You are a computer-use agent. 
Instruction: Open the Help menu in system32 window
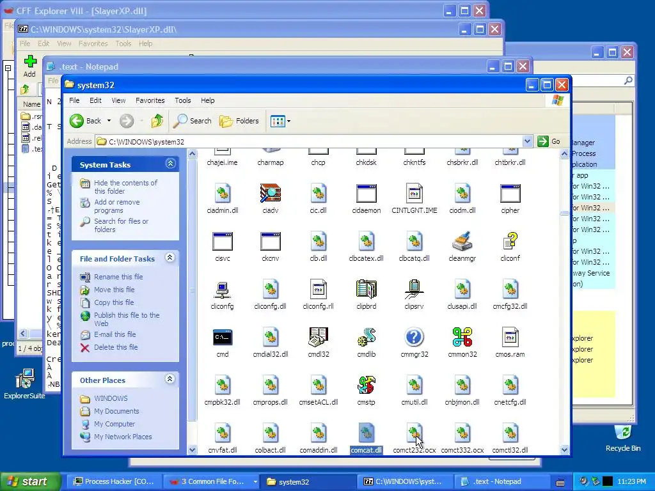click(208, 100)
